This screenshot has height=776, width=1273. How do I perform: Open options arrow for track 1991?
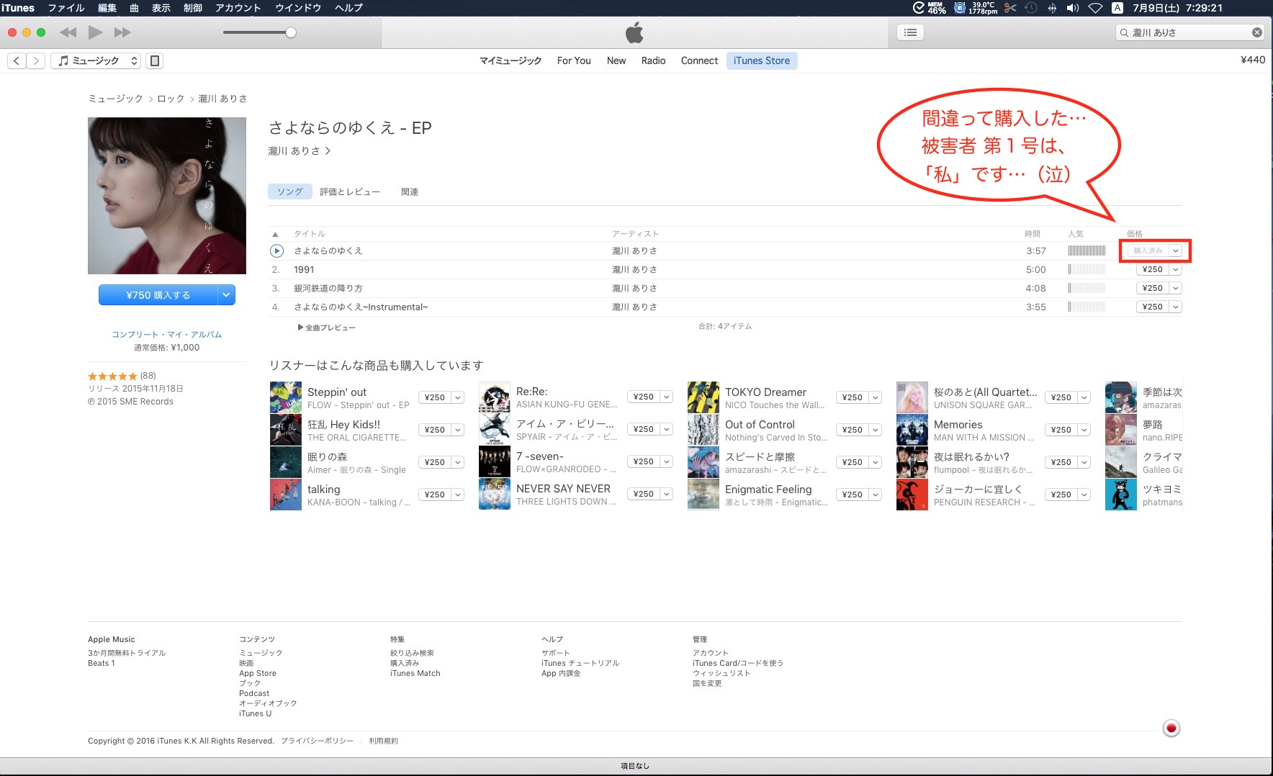[x=1176, y=269]
